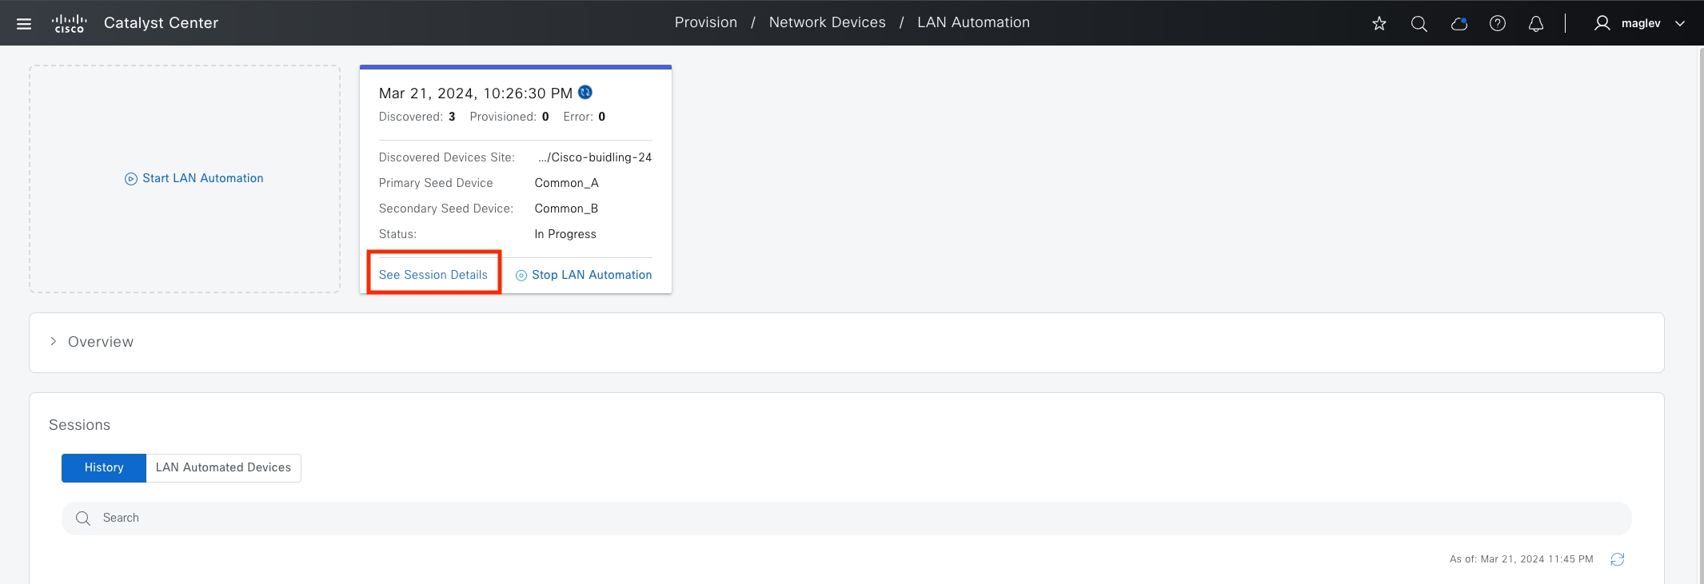The height and width of the screenshot is (584, 1704).
Task: Select the History tab
Action: coord(104,467)
